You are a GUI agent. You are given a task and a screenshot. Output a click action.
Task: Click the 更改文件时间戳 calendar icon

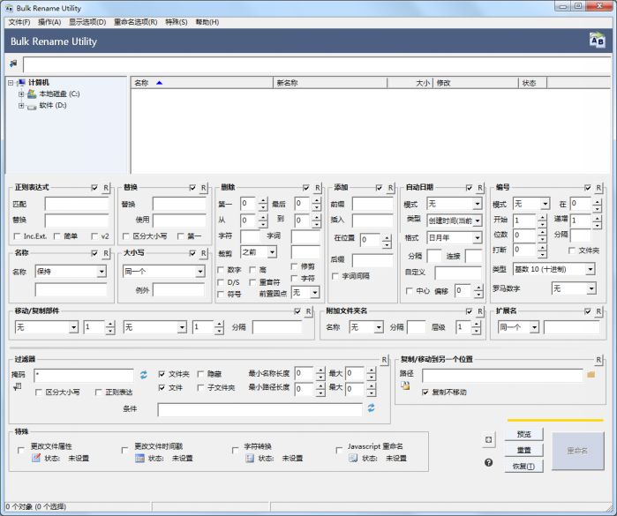pos(139,459)
